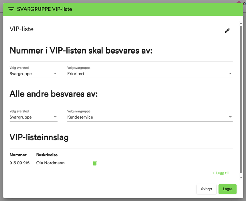Expand the arrow beside the Kundeservice field
Screen dimensions: 246x201
[230, 117]
